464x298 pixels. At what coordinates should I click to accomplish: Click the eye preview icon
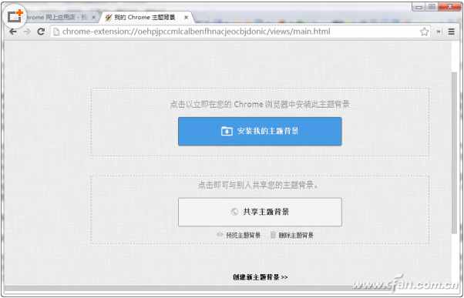click(220, 235)
